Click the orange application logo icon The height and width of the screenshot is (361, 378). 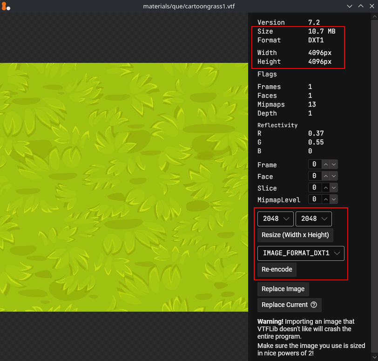click(6, 7)
